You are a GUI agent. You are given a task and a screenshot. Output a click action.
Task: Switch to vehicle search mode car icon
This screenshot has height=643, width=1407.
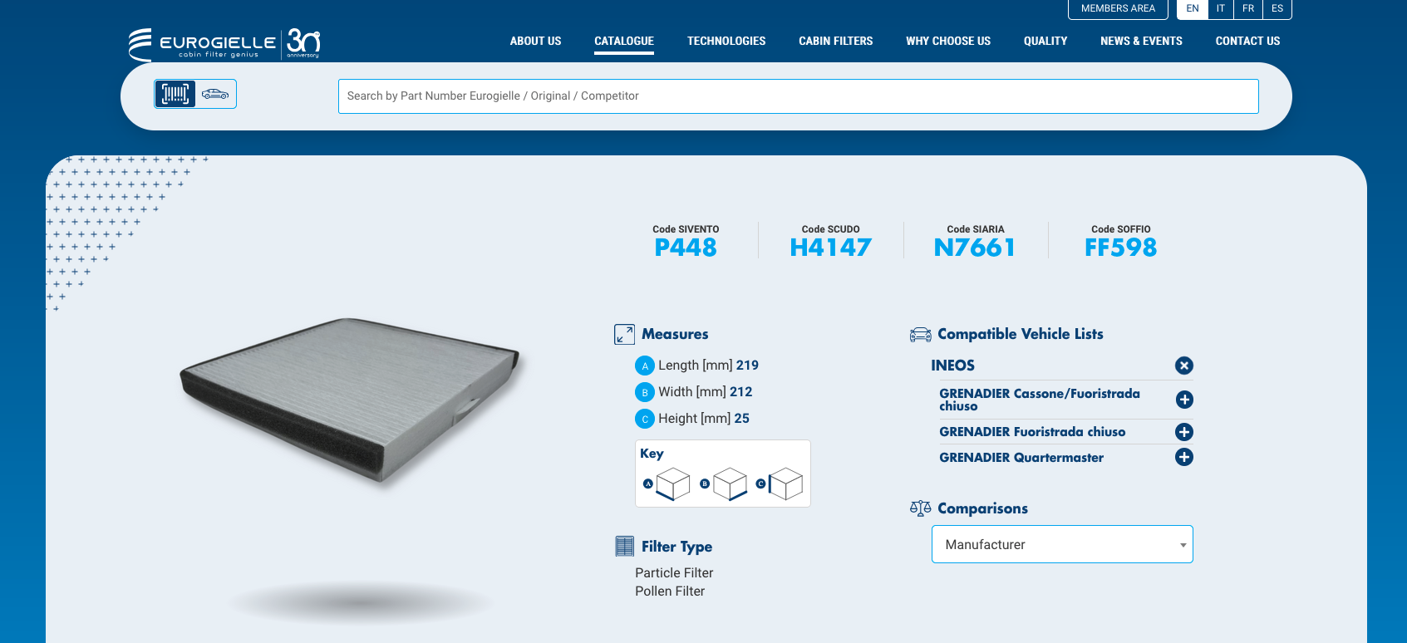click(215, 94)
